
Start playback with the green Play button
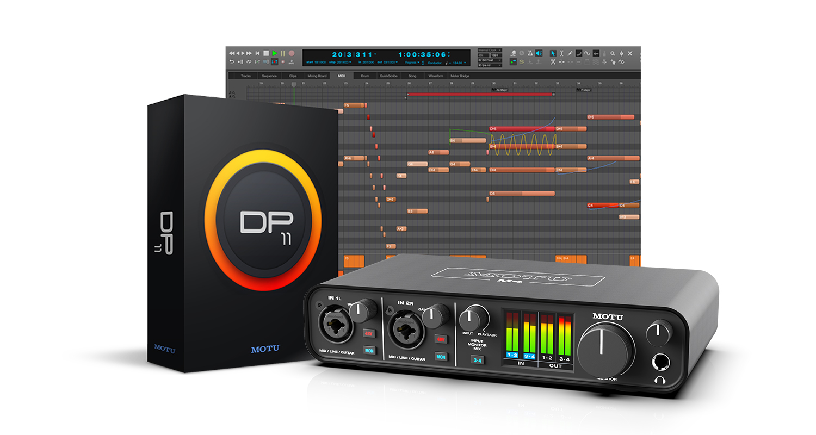point(275,53)
